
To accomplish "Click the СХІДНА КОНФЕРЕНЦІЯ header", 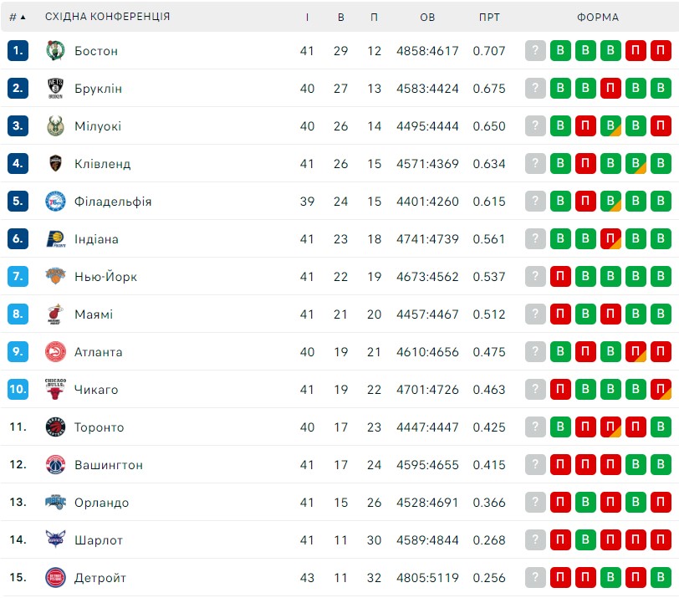I will pyautogui.click(x=107, y=17).
